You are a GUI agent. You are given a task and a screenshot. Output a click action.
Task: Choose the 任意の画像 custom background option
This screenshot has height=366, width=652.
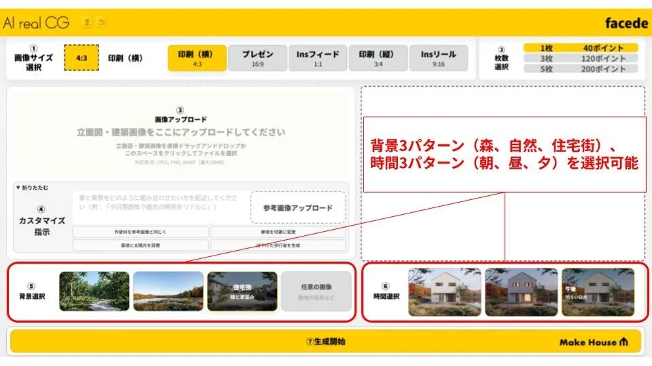click(x=316, y=291)
